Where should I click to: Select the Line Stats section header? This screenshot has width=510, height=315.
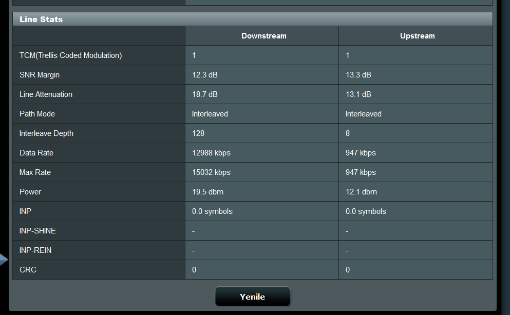41,19
